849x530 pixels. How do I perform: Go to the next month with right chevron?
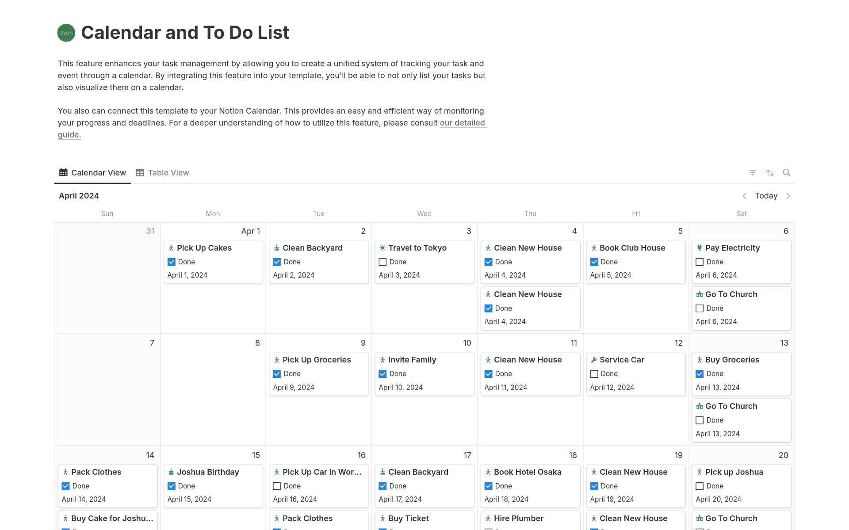pos(788,196)
